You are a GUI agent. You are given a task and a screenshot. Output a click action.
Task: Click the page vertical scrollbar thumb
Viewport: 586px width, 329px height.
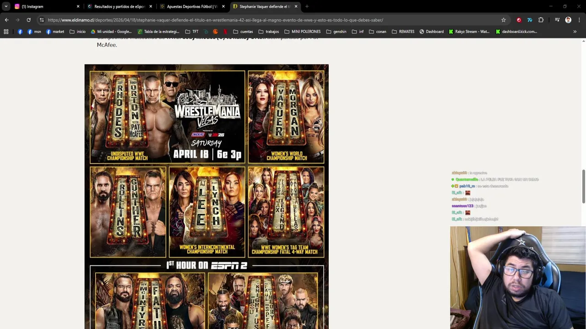tap(583, 186)
